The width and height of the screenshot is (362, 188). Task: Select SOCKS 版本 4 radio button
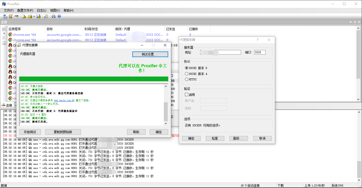[x=187, y=74]
